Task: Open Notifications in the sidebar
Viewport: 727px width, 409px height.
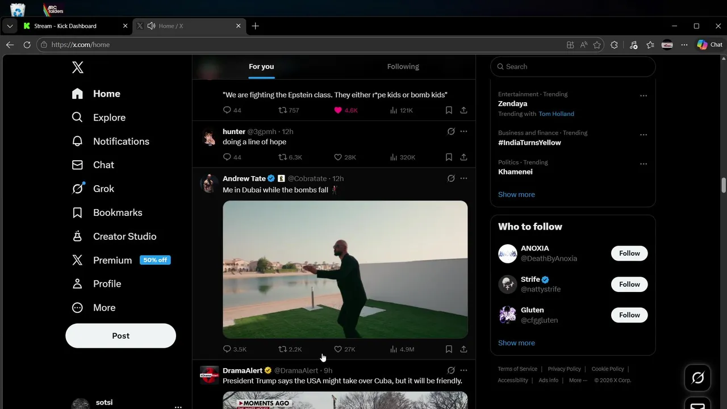Action: coord(110,141)
